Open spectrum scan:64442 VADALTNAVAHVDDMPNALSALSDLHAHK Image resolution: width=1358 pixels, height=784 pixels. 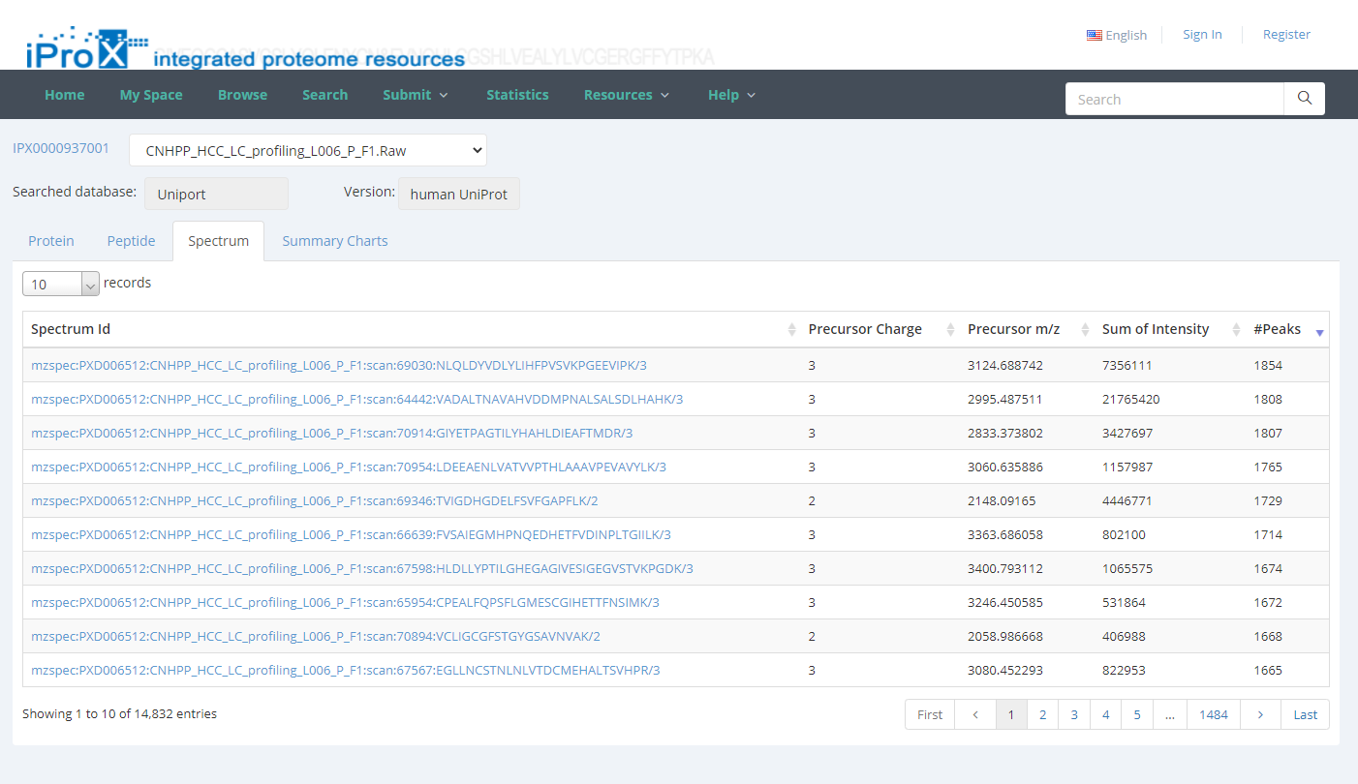(356, 400)
